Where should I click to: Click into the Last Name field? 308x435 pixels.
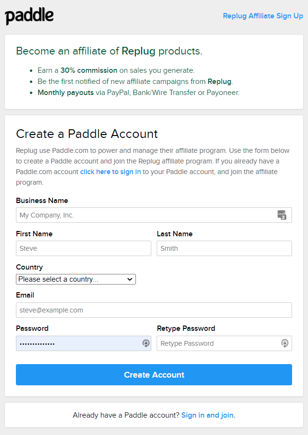[x=224, y=248]
